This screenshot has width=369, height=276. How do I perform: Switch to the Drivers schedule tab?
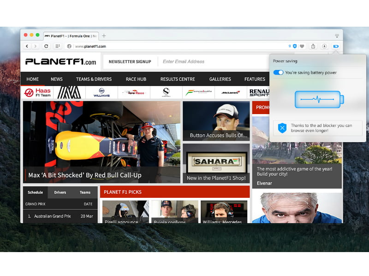click(60, 192)
